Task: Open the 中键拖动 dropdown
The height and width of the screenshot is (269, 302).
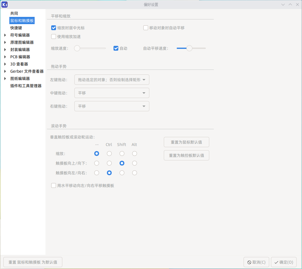Action: (x=112, y=93)
